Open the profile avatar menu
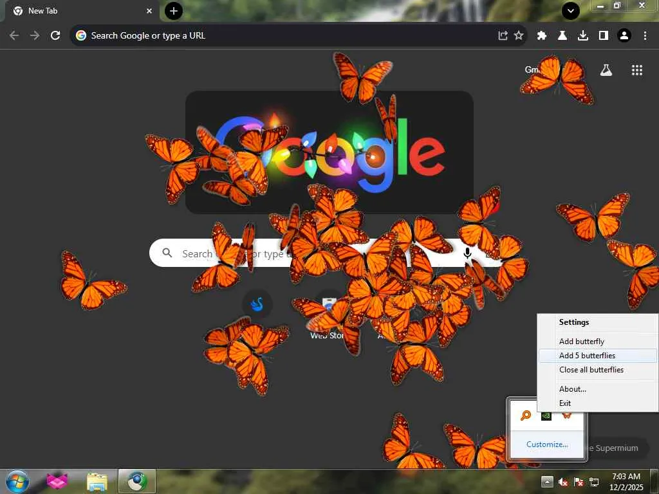 624,36
